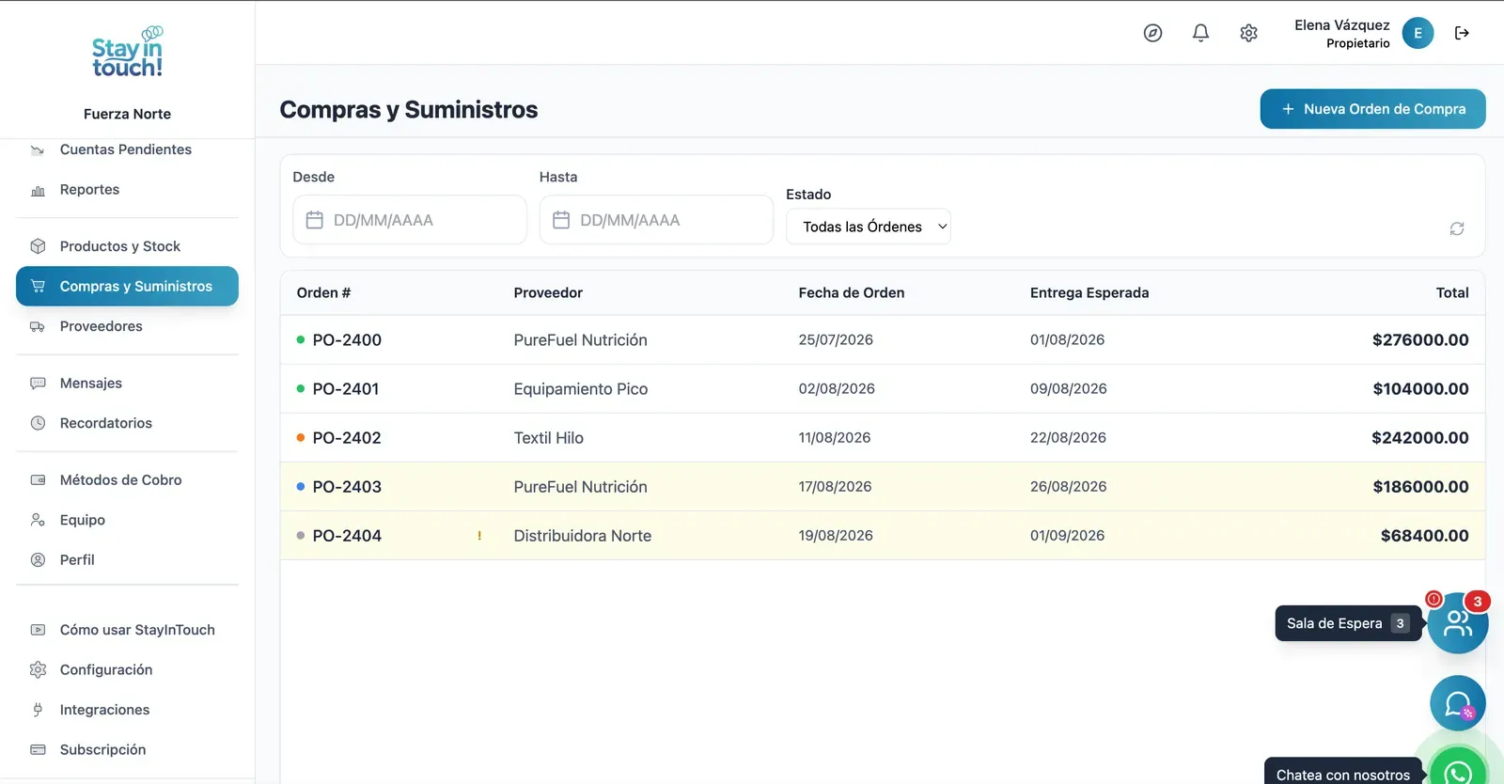
Task: Click the logout arrow icon
Action: (x=1462, y=33)
